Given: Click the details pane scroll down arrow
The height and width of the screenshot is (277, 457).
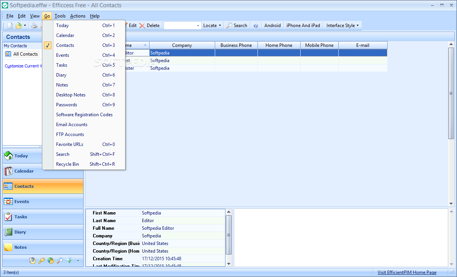Looking at the screenshot, I should (x=228, y=264).
